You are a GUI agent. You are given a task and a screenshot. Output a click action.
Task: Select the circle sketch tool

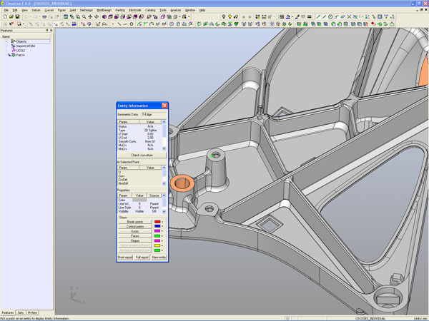(x=132, y=24)
